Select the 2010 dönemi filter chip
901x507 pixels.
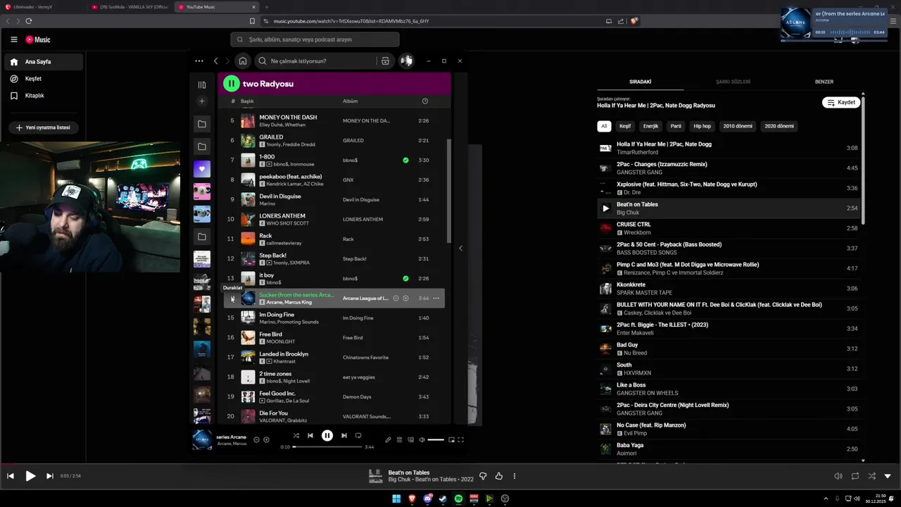(738, 126)
